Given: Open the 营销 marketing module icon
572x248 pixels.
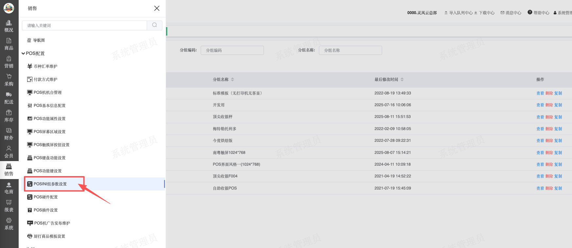Looking at the screenshot, I should tap(9, 58).
